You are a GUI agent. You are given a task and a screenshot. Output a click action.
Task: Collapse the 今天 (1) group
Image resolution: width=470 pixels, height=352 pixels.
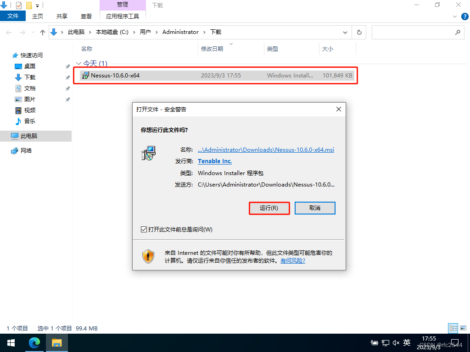[x=78, y=63]
